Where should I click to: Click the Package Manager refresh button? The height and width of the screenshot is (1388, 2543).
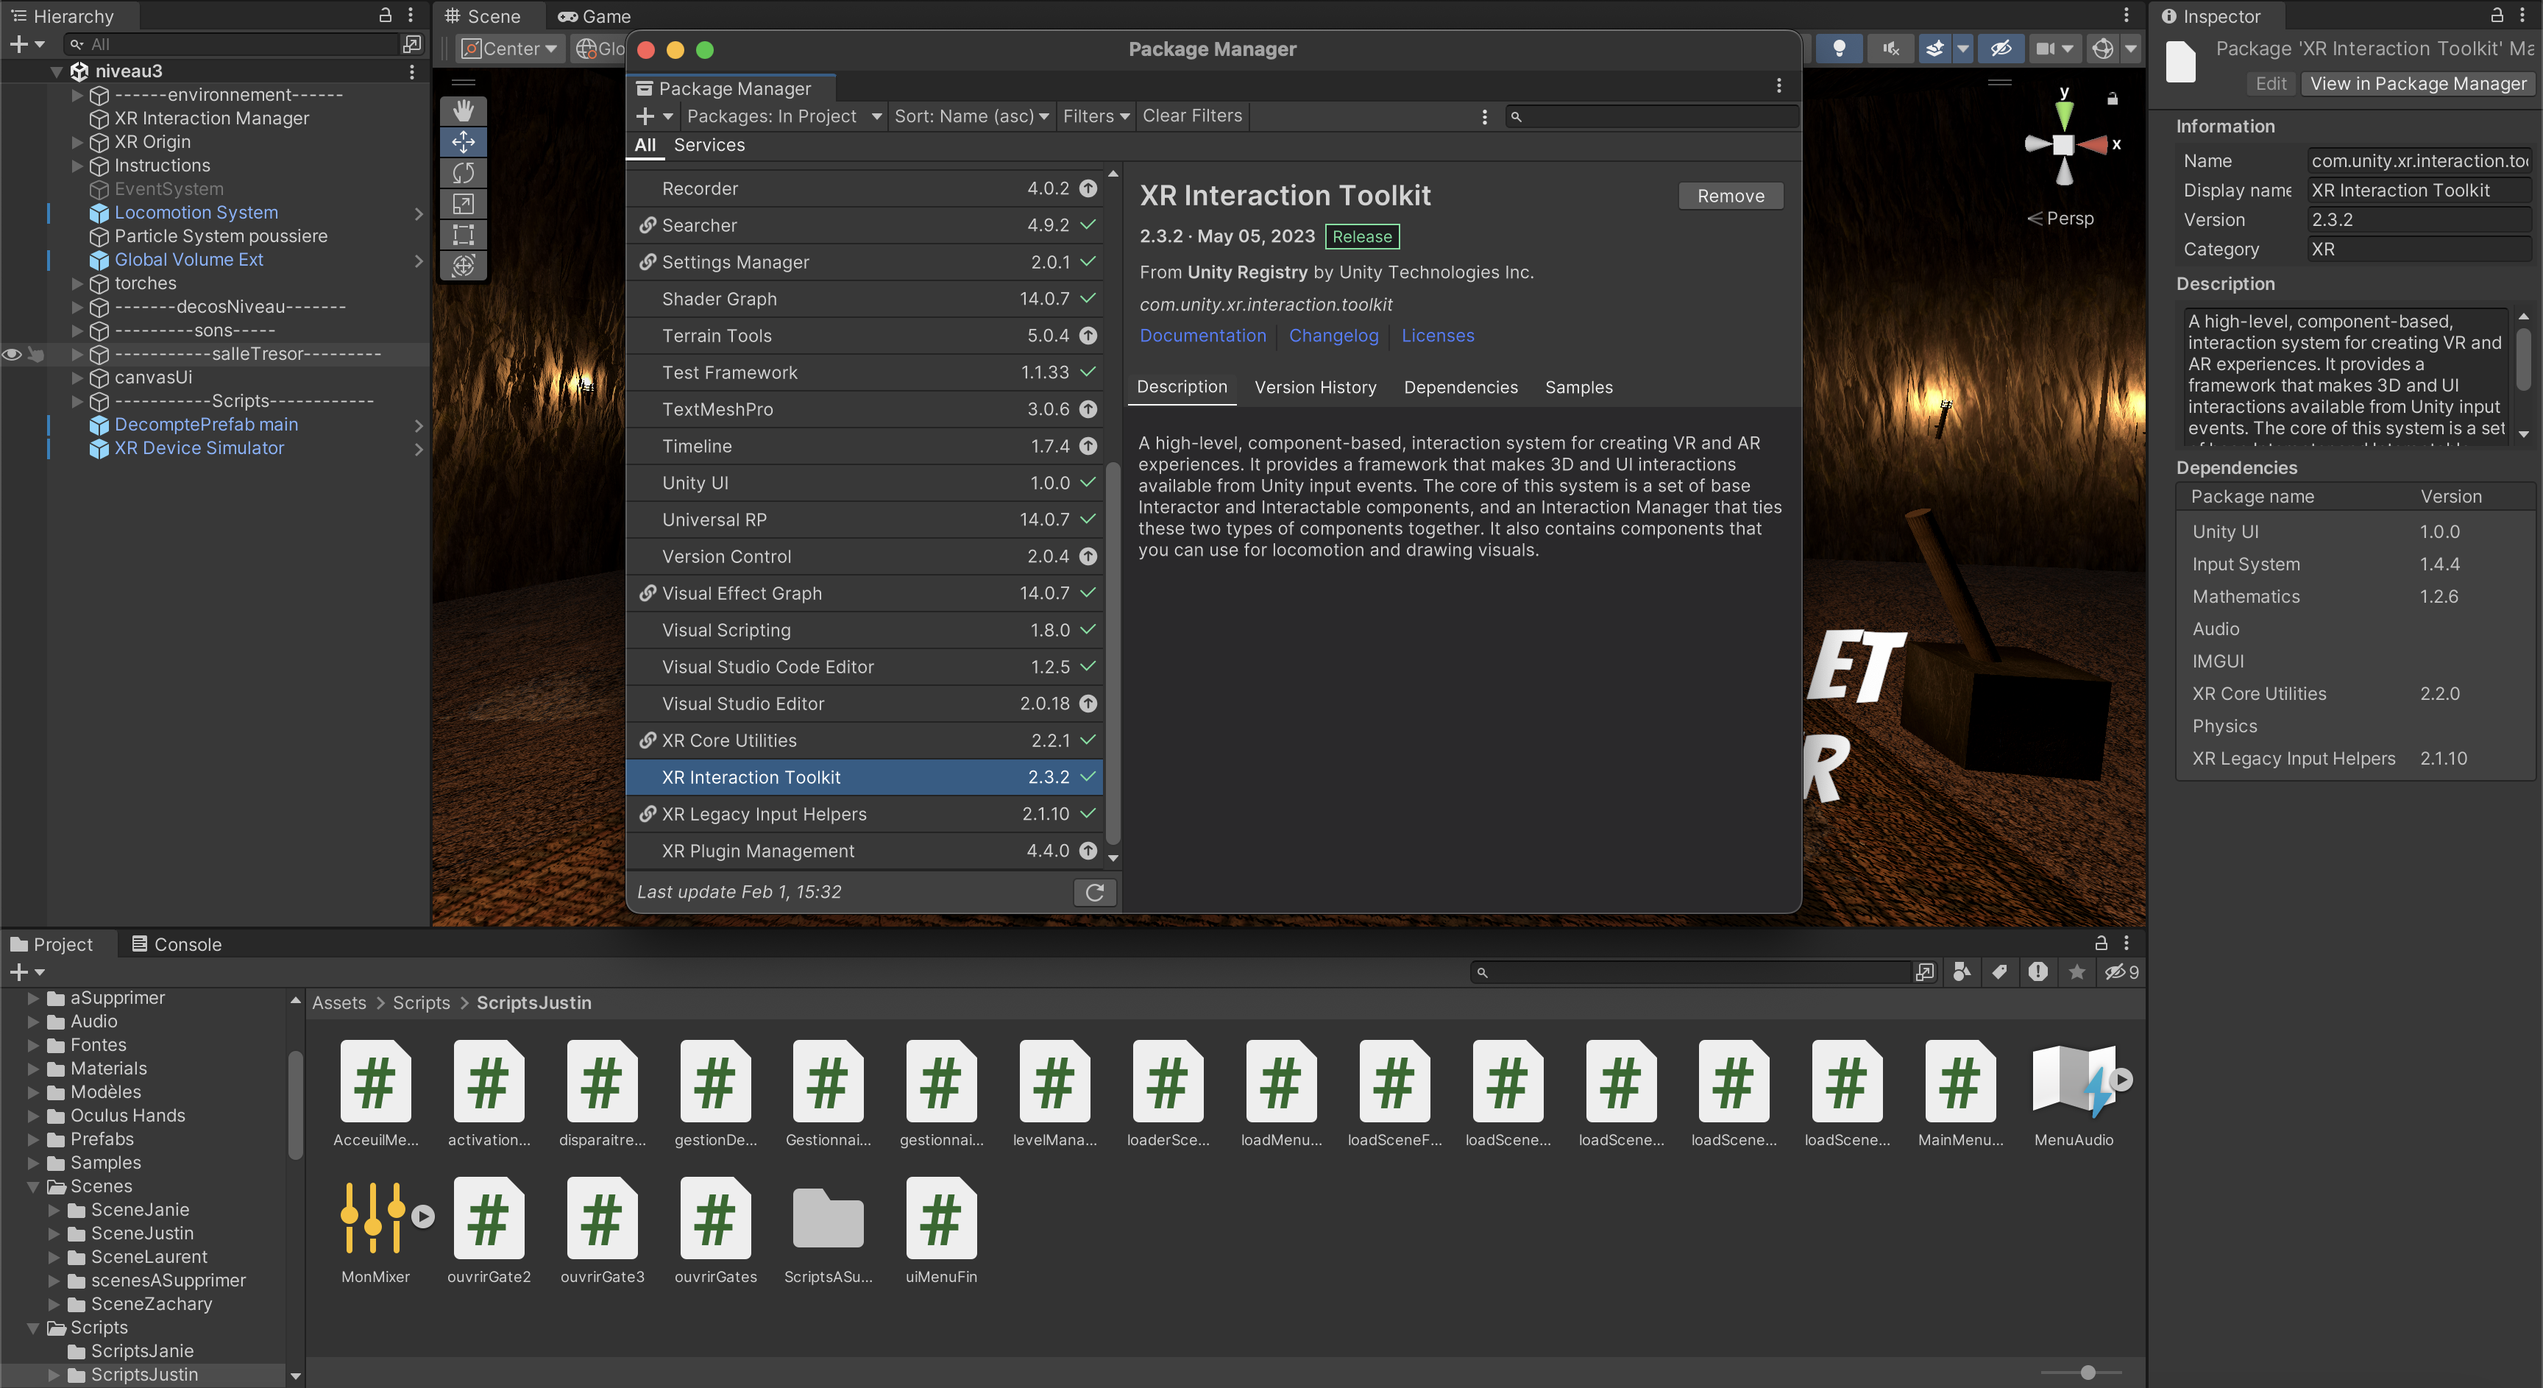pyautogui.click(x=1094, y=893)
